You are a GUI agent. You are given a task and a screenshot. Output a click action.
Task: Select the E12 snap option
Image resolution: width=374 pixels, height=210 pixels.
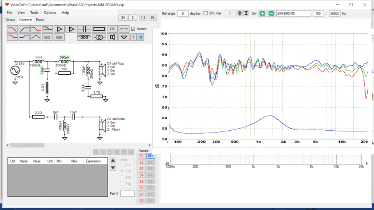tap(122, 171)
